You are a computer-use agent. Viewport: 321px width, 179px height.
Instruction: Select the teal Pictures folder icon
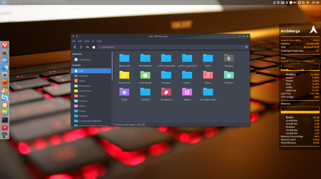pyautogui.click(x=229, y=75)
